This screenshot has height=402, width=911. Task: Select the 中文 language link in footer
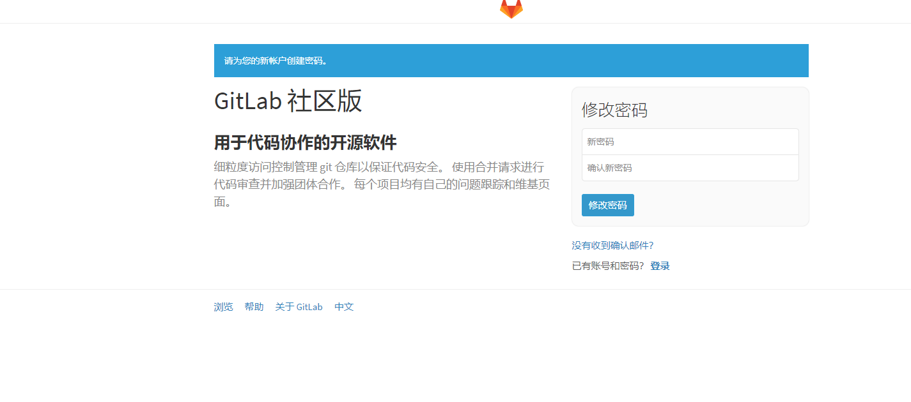(x=344, y=307)
